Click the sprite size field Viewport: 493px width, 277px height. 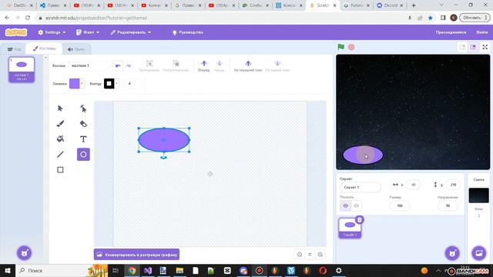tap(400, 205)
